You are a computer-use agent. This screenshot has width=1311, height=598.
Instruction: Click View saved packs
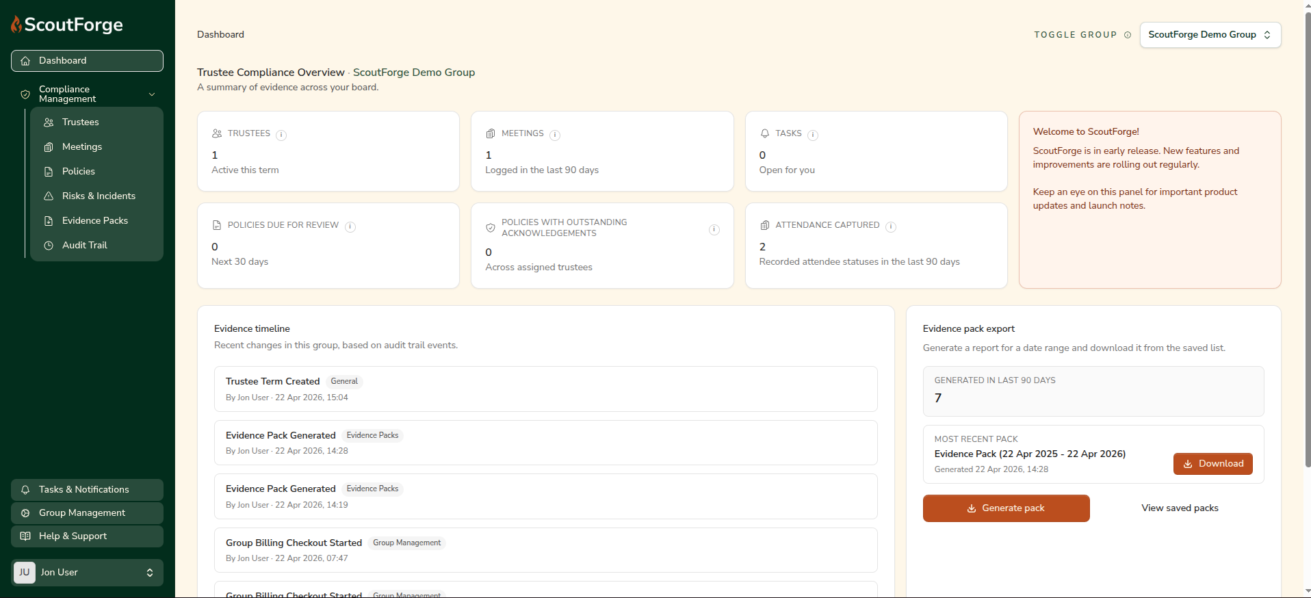[1180, 508]
